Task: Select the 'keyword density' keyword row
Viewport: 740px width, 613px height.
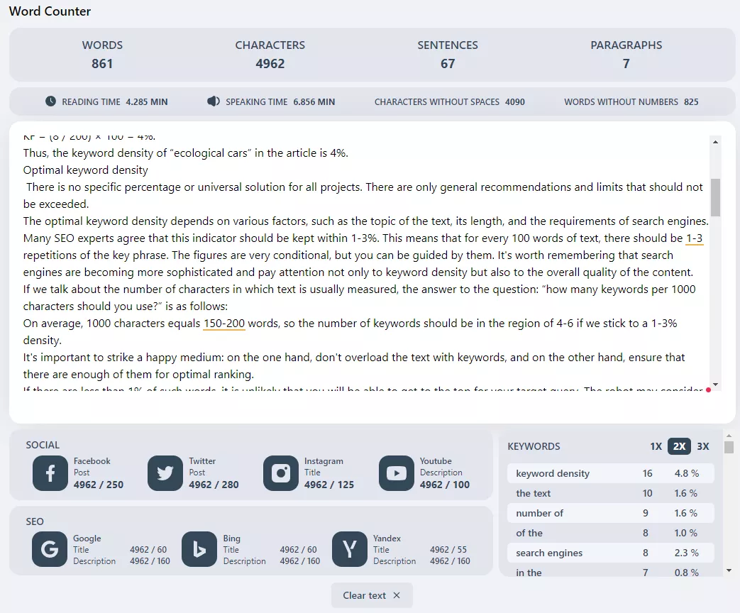Action: (x=611, y=473)
